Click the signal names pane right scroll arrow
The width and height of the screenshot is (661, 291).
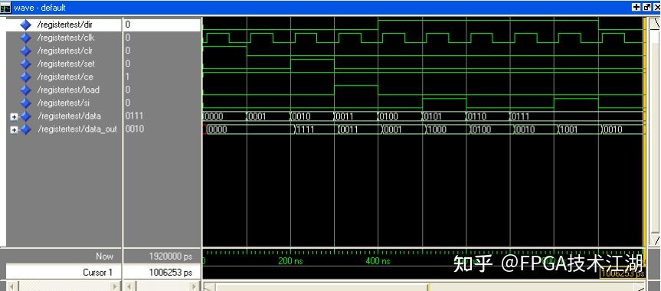[116, 286]
